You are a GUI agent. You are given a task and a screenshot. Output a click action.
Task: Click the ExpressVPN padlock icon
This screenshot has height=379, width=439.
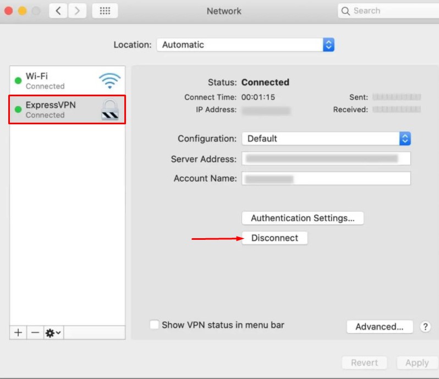(110, 109)
